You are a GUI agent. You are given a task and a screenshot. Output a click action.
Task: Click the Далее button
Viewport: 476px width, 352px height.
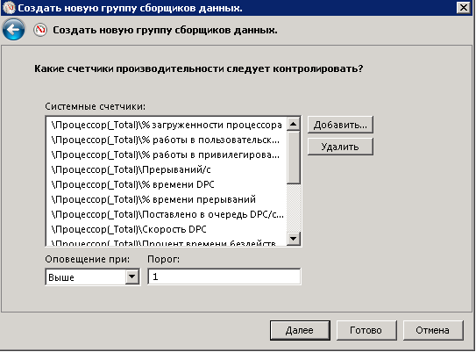tap(300, 330)
